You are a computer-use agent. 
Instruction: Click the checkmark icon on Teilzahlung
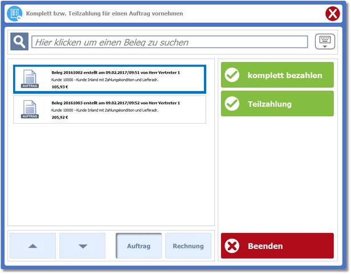(232, 104)
